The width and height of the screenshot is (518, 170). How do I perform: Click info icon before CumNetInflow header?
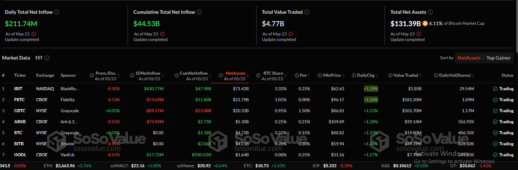pos(176,75)
